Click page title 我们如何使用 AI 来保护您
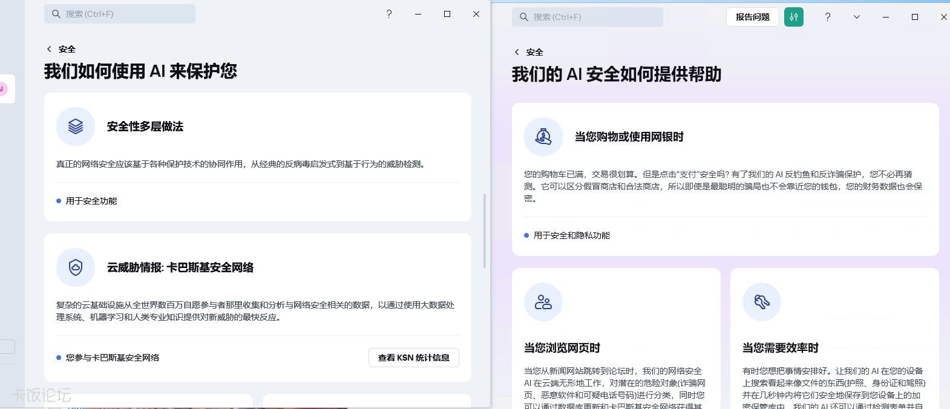 pyautogui.click(x=140, y=71)
